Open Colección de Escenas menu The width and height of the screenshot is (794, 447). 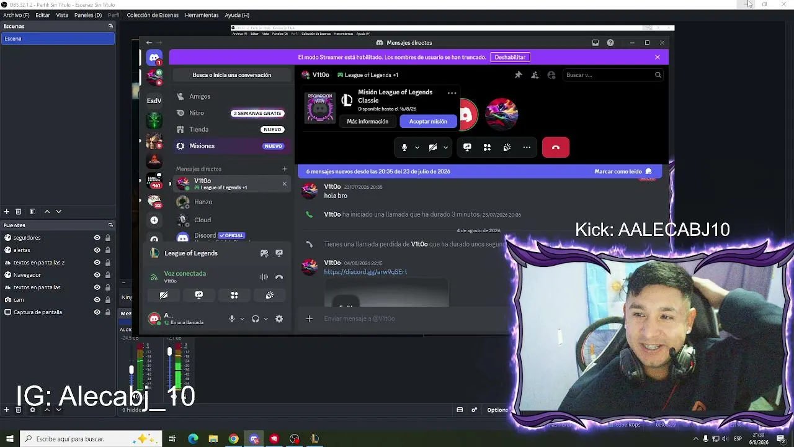coord(153,15)
